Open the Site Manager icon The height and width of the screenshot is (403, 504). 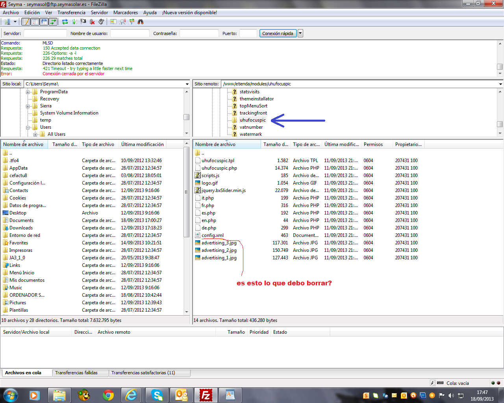pos(7,22)
